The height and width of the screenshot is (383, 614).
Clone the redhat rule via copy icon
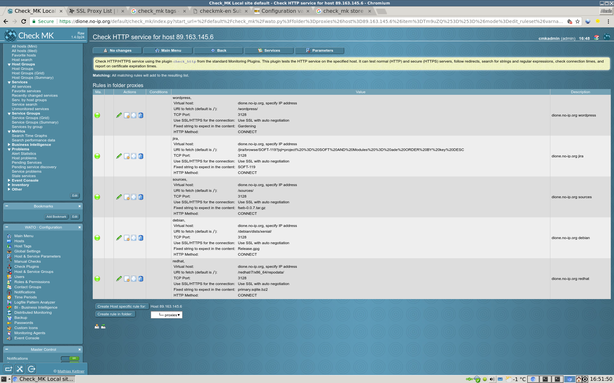tap(127, 279)
